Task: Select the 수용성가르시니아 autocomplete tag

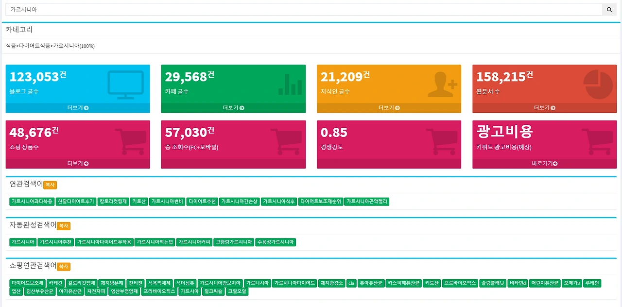Action: pos(276,242)
